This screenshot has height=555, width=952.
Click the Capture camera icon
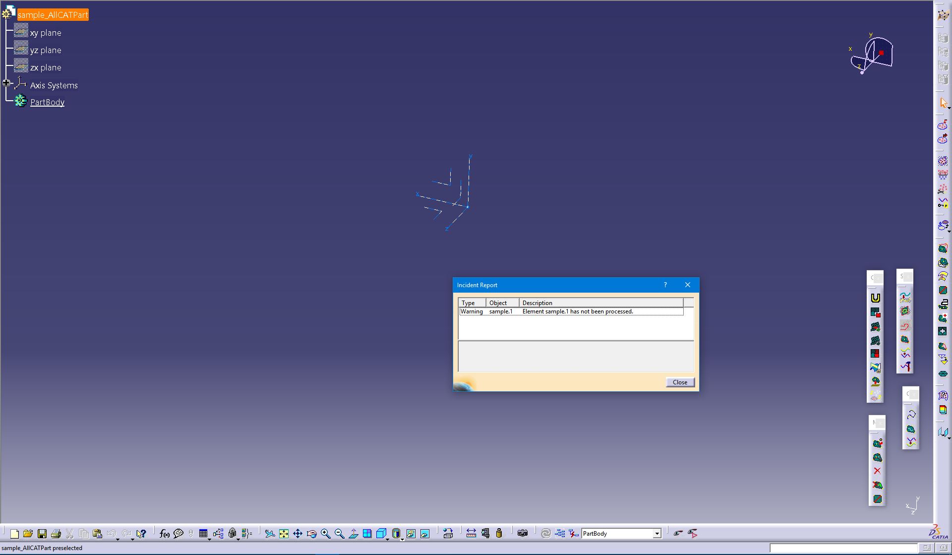click(522, 534)
